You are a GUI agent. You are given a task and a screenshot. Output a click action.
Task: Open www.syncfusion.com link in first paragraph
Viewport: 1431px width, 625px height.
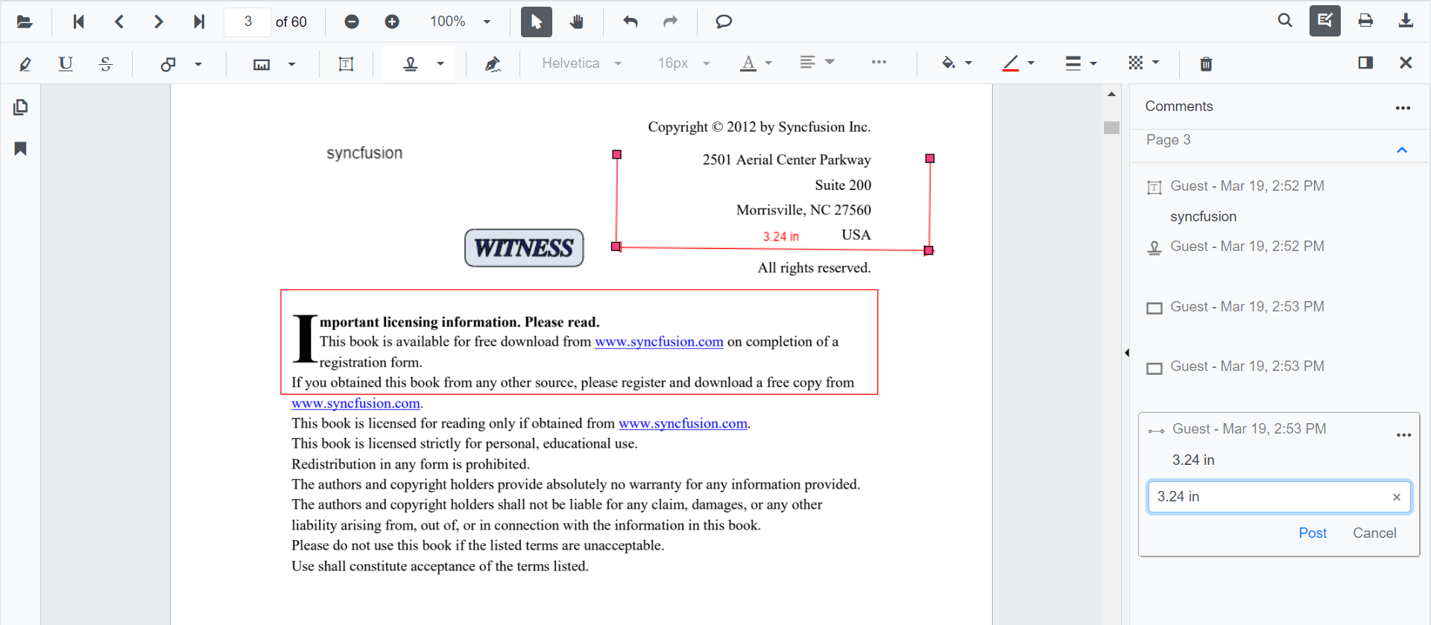click(659, 342)
